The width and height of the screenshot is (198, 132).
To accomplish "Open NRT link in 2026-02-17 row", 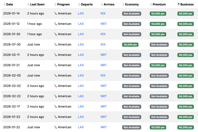I will click(x=104, y=106).
